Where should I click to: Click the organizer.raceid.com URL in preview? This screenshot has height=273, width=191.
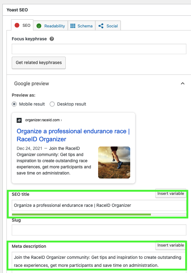[44, 120]
